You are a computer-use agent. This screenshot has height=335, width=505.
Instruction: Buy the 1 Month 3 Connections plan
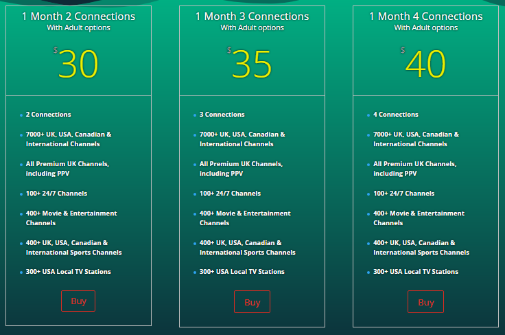(252, 302)
